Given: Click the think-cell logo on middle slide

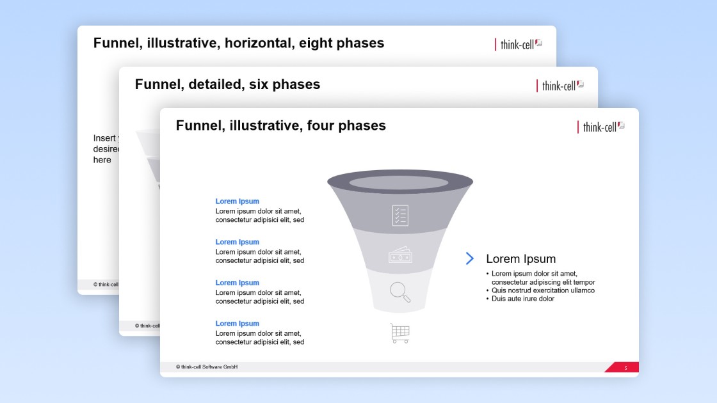Looking at the screenshot, I should [560, 86].
